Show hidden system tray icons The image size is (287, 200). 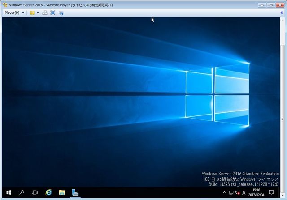[224, 192]
